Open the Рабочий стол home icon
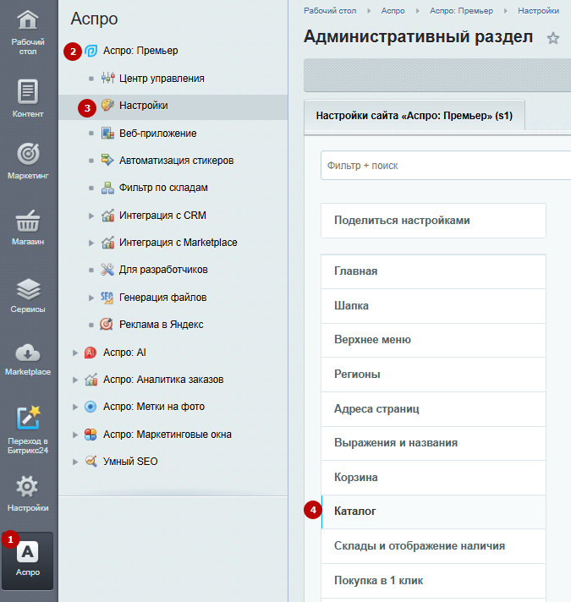571x602 pixels. (28, 20)
